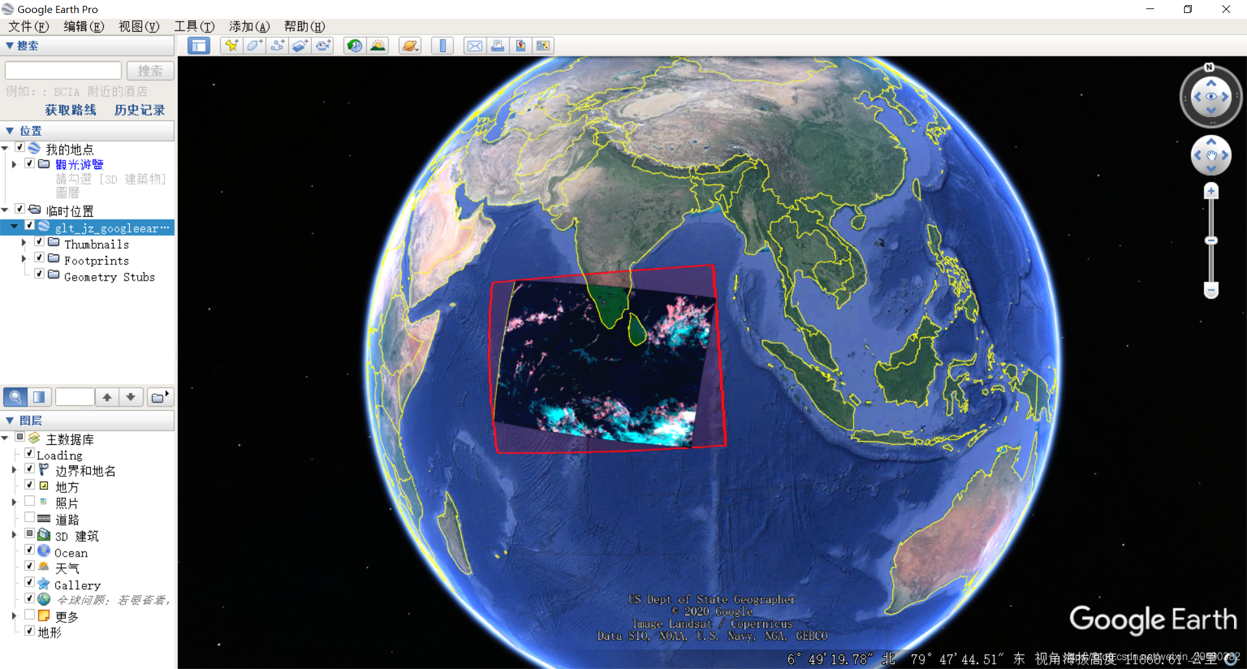The width and height of the screenshot is (1247, 669).
Task: Zoom out with the minus button
Action: [x=1211, y=290]
